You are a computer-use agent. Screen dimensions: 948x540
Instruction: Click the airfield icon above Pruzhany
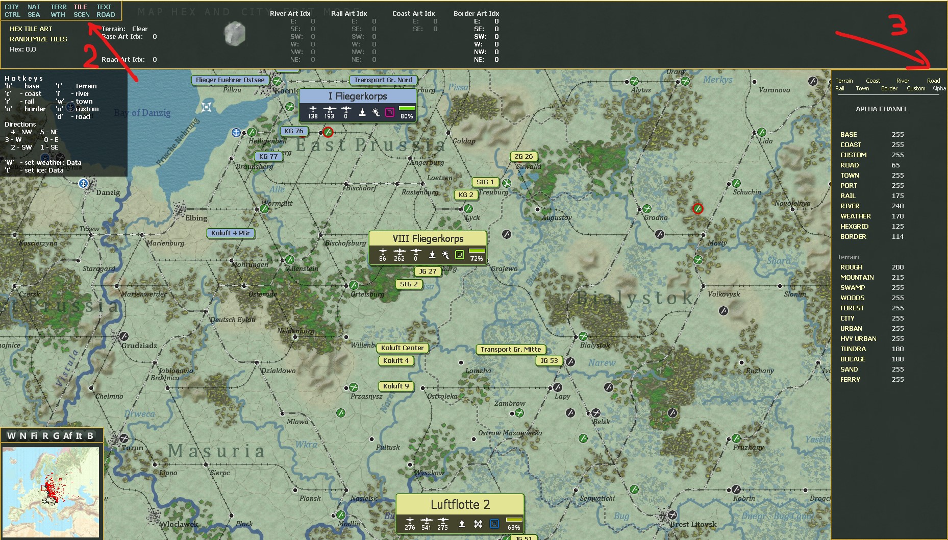(736, 438)
